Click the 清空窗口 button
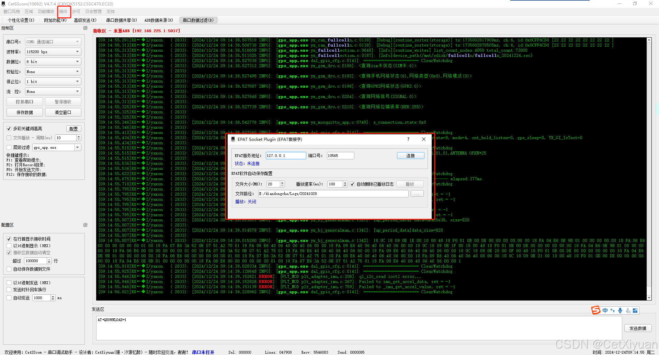Image resolution: width=659 pixels, height=355 pixels. 63,112
